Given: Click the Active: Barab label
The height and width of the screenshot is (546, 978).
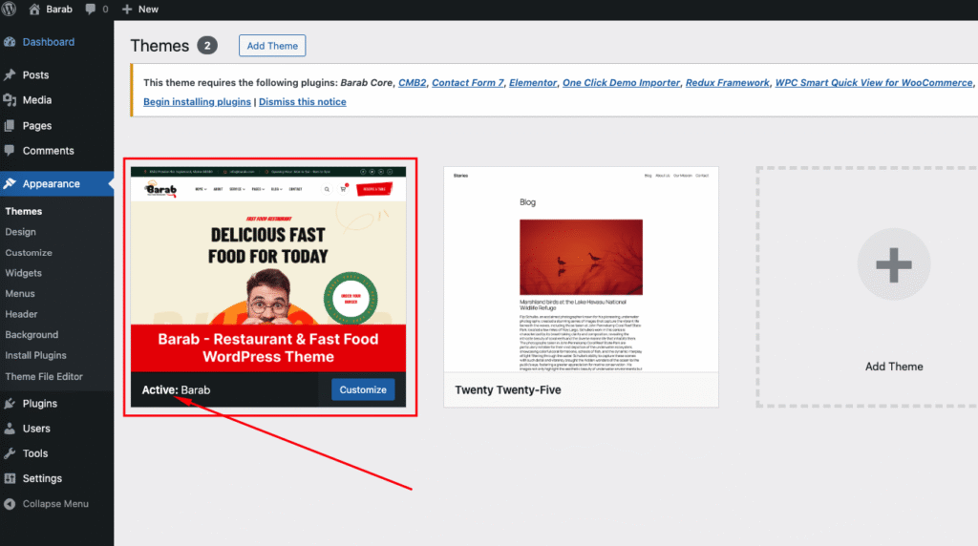Looking at the screenshot, I should coord(176,389).
